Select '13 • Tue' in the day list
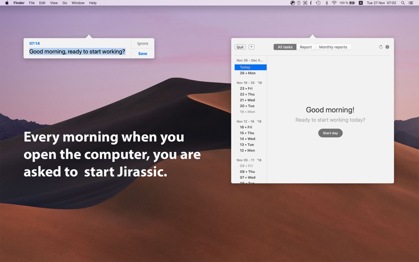 coord(247,145)
